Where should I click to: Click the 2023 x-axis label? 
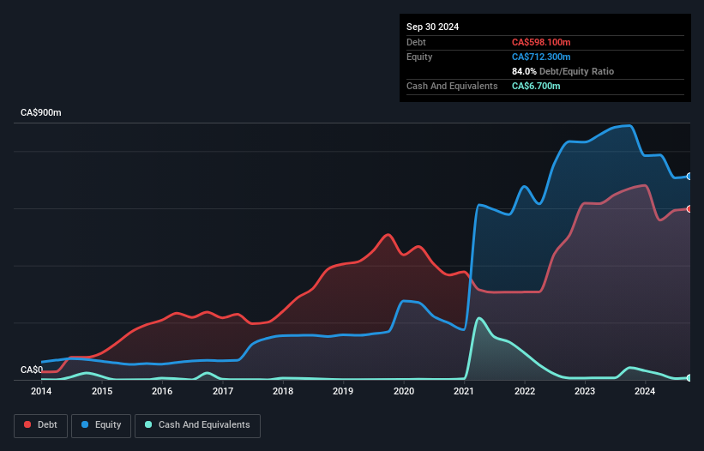click(x=585, y=391)
